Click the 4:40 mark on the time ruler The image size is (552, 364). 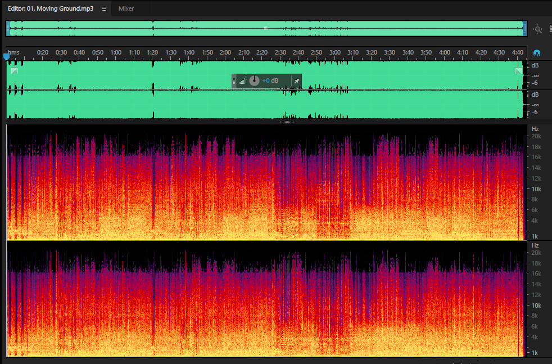tap(518, 52)
